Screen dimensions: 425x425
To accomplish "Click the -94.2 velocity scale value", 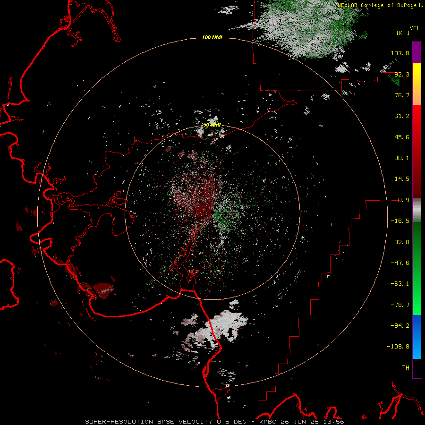I will pos(400,326).
